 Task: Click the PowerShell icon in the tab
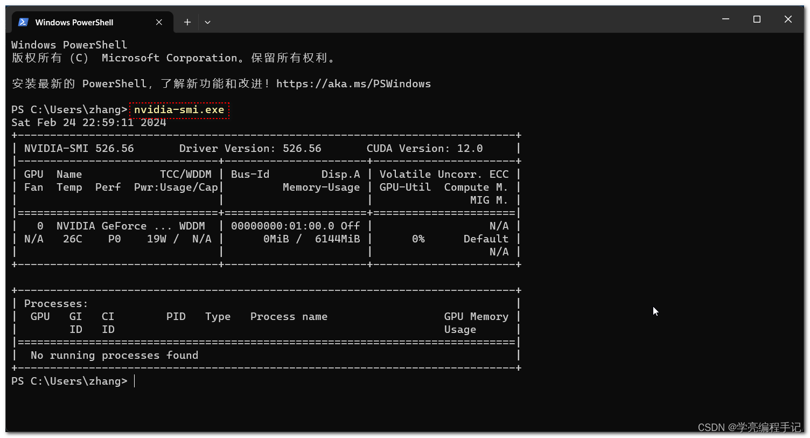pyautogui.click(x=23, y=22)
